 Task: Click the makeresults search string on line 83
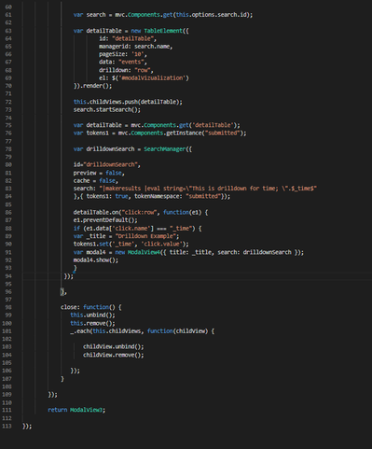[x=208, y=189]
